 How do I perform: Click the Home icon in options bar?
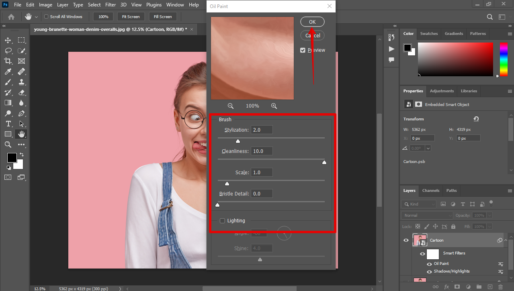coord(11,17)
